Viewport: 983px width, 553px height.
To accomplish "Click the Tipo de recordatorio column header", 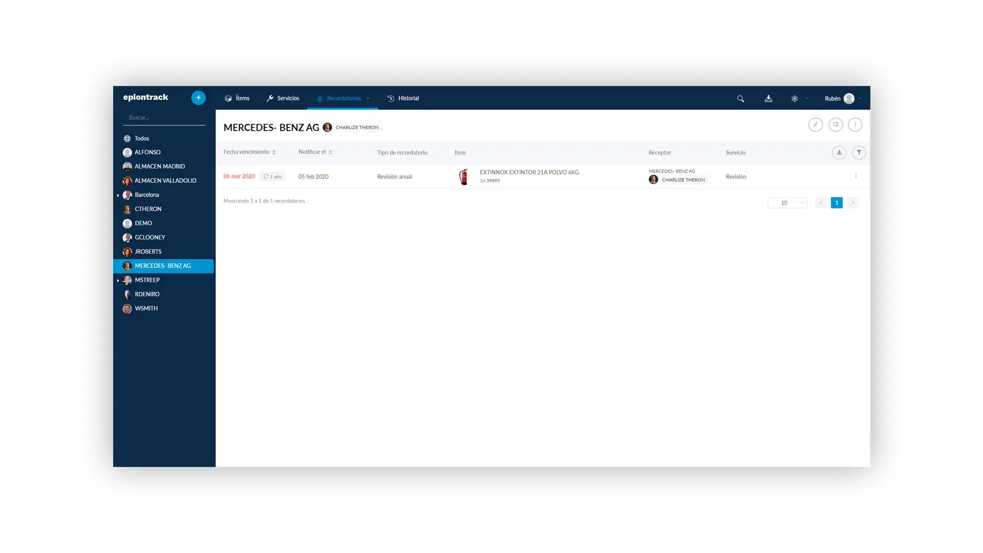I will point(402,153).
